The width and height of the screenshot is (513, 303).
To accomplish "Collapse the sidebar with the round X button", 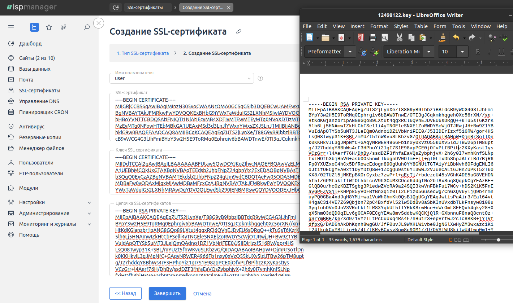I will pos(99,23).
